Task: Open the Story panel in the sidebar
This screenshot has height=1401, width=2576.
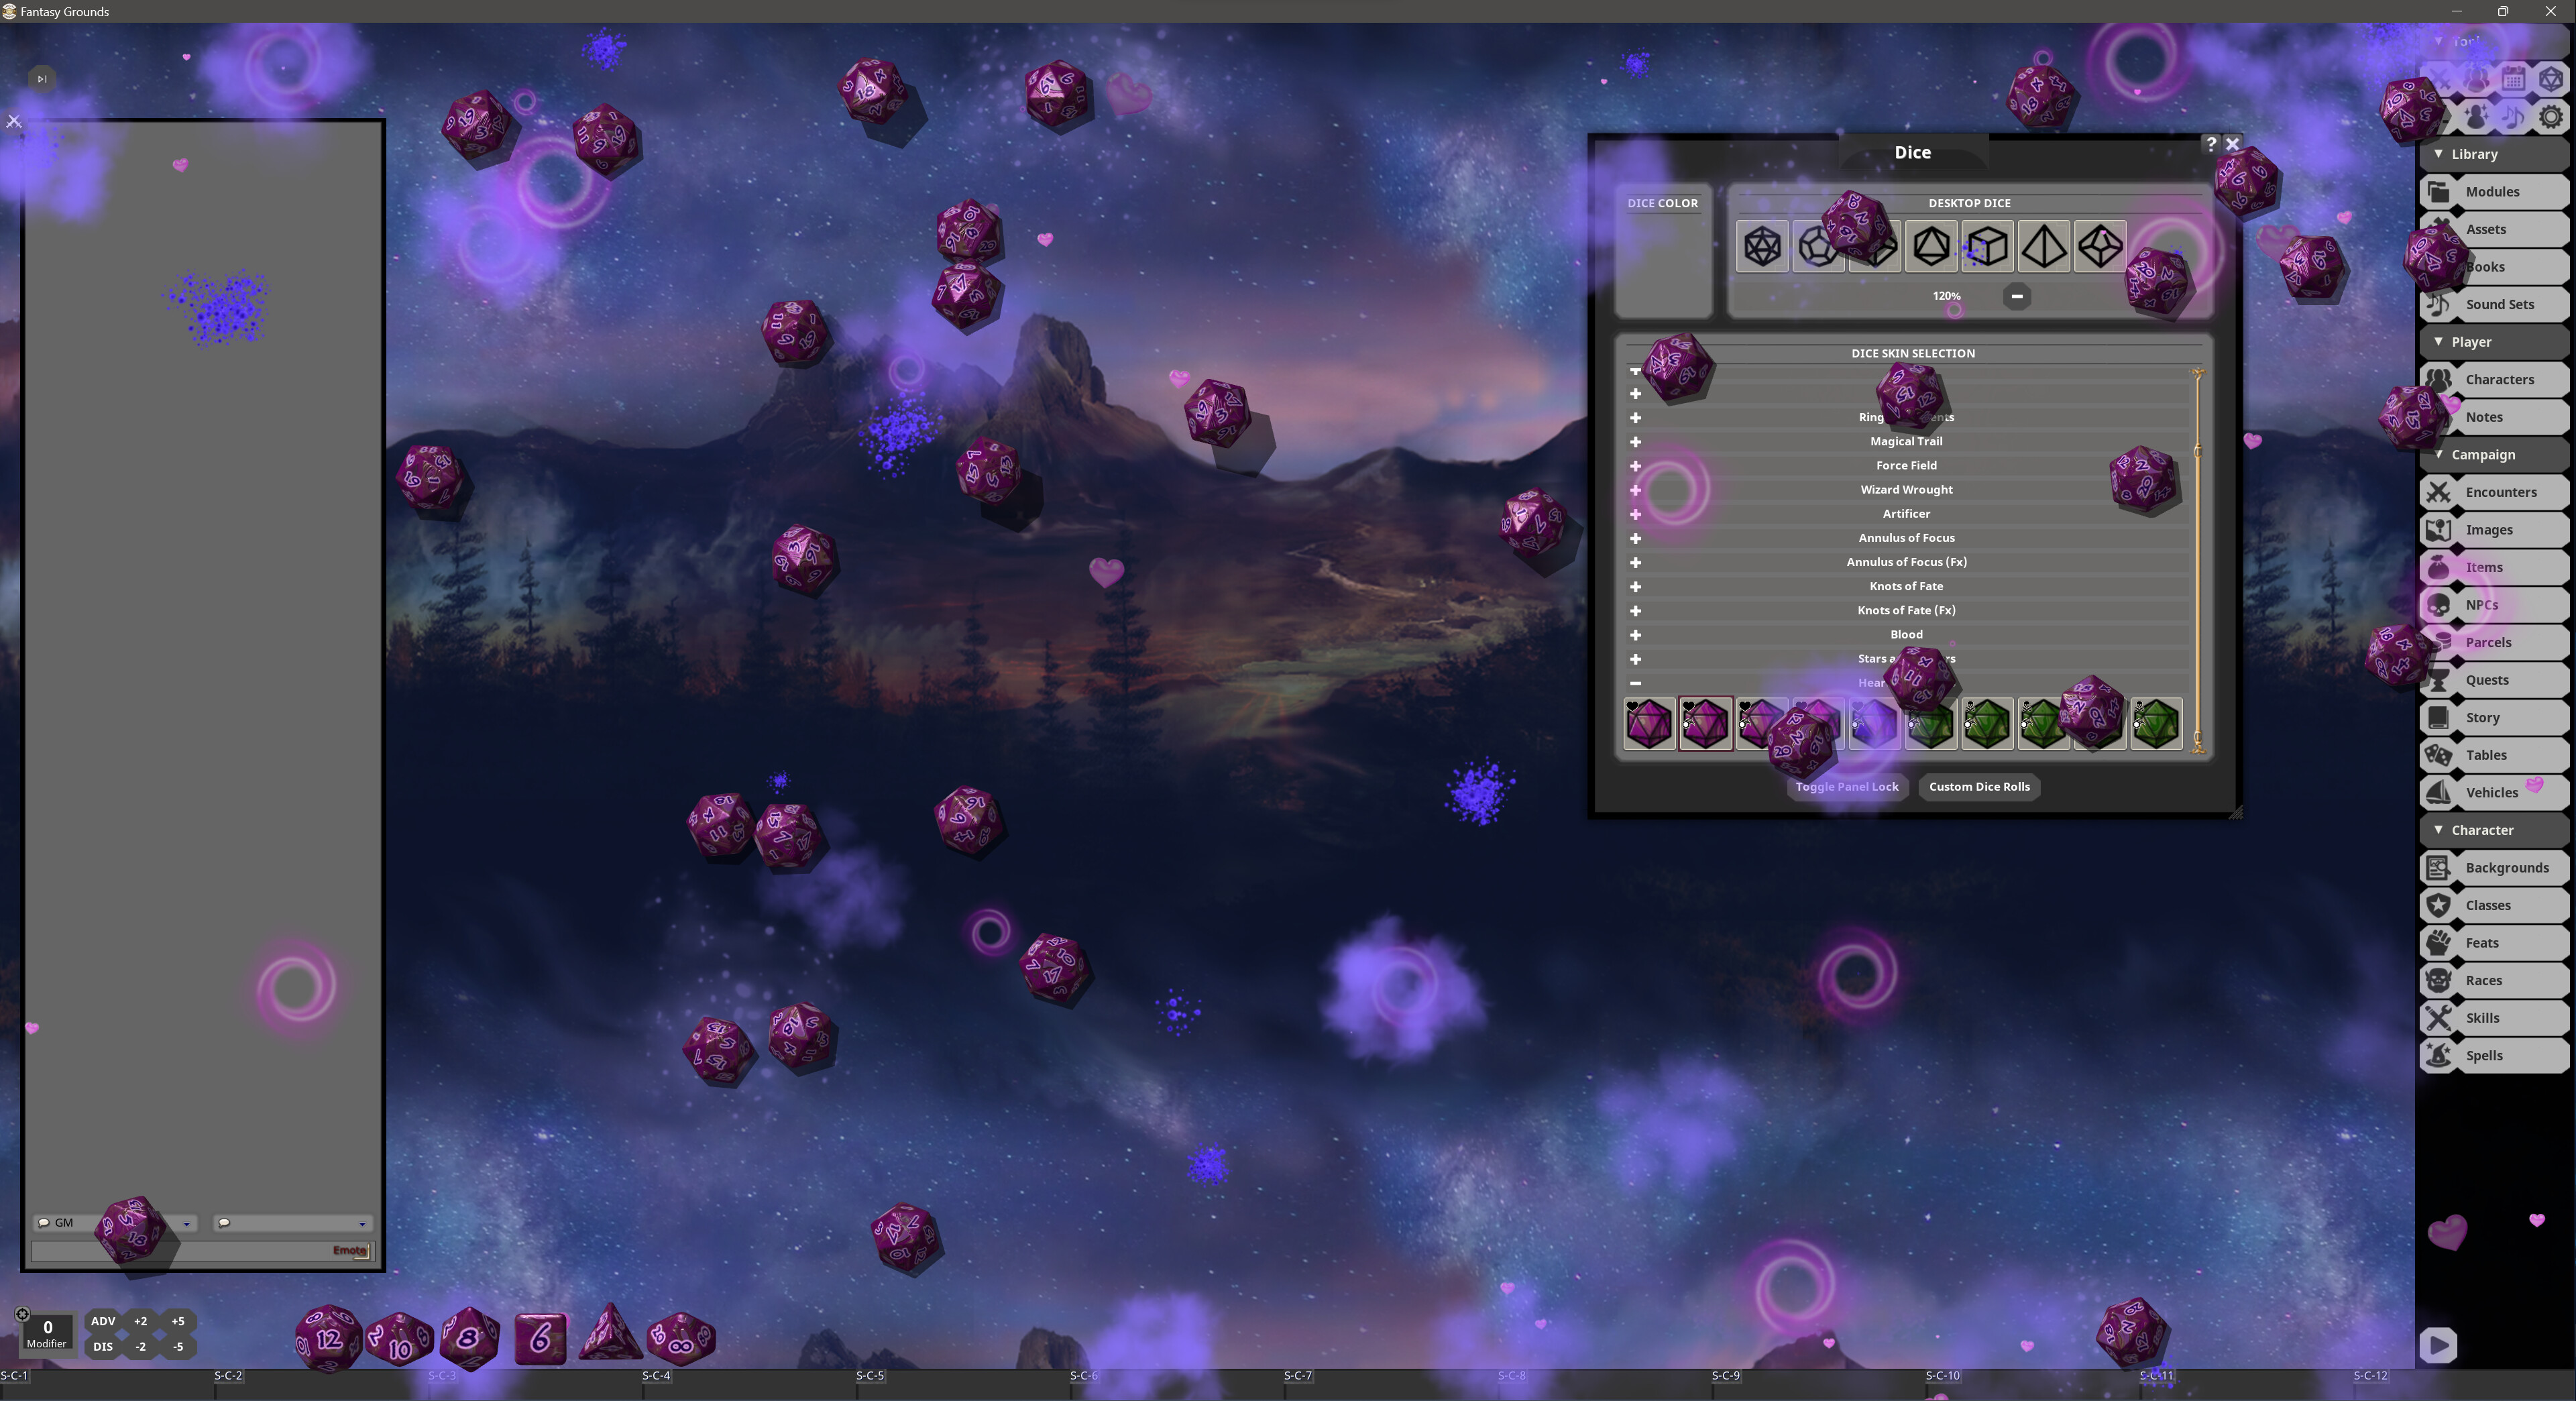Action: (2484, 717)
